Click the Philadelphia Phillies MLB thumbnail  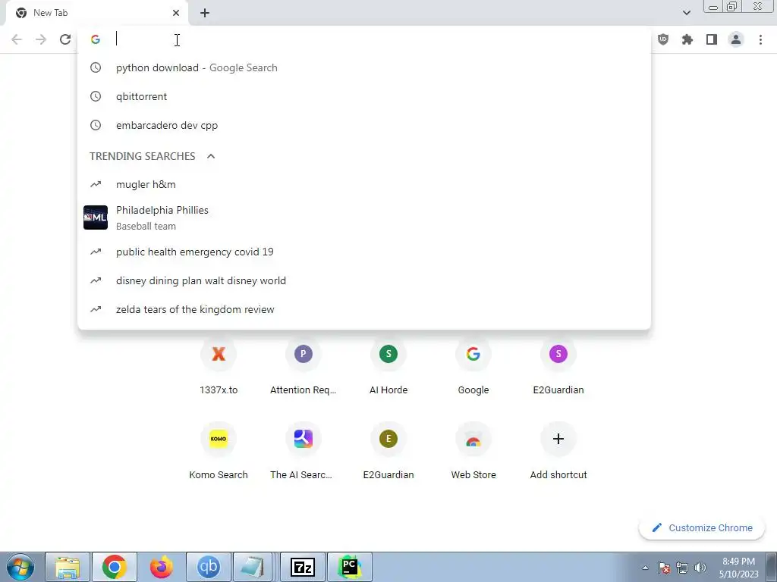(96, 217)
